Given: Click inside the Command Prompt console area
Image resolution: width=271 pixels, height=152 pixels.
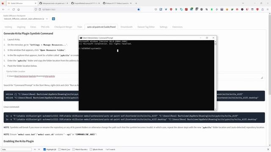Looking at the screenshot, I should 147,75.
